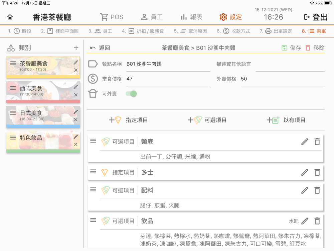Select the 特色飲品 category card
Image resolution: width=334 pixels, height=251 pixels.
coord(43,142)
